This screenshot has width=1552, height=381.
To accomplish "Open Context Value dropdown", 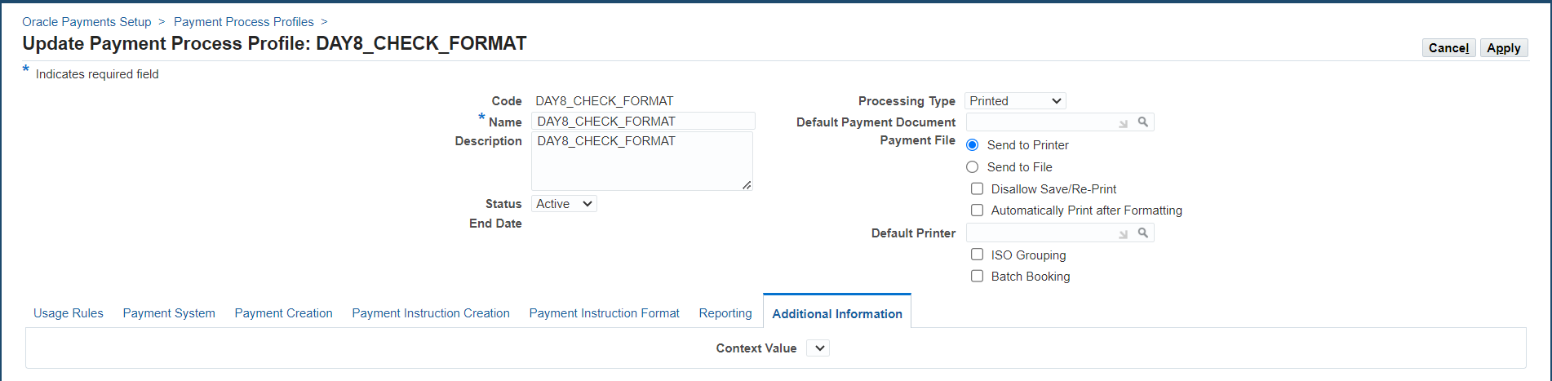I will coord(818,348).
